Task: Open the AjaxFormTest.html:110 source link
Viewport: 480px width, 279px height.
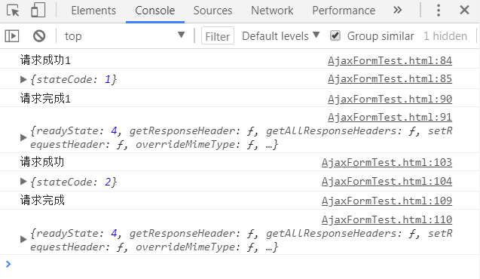Action: coord(387,219)
